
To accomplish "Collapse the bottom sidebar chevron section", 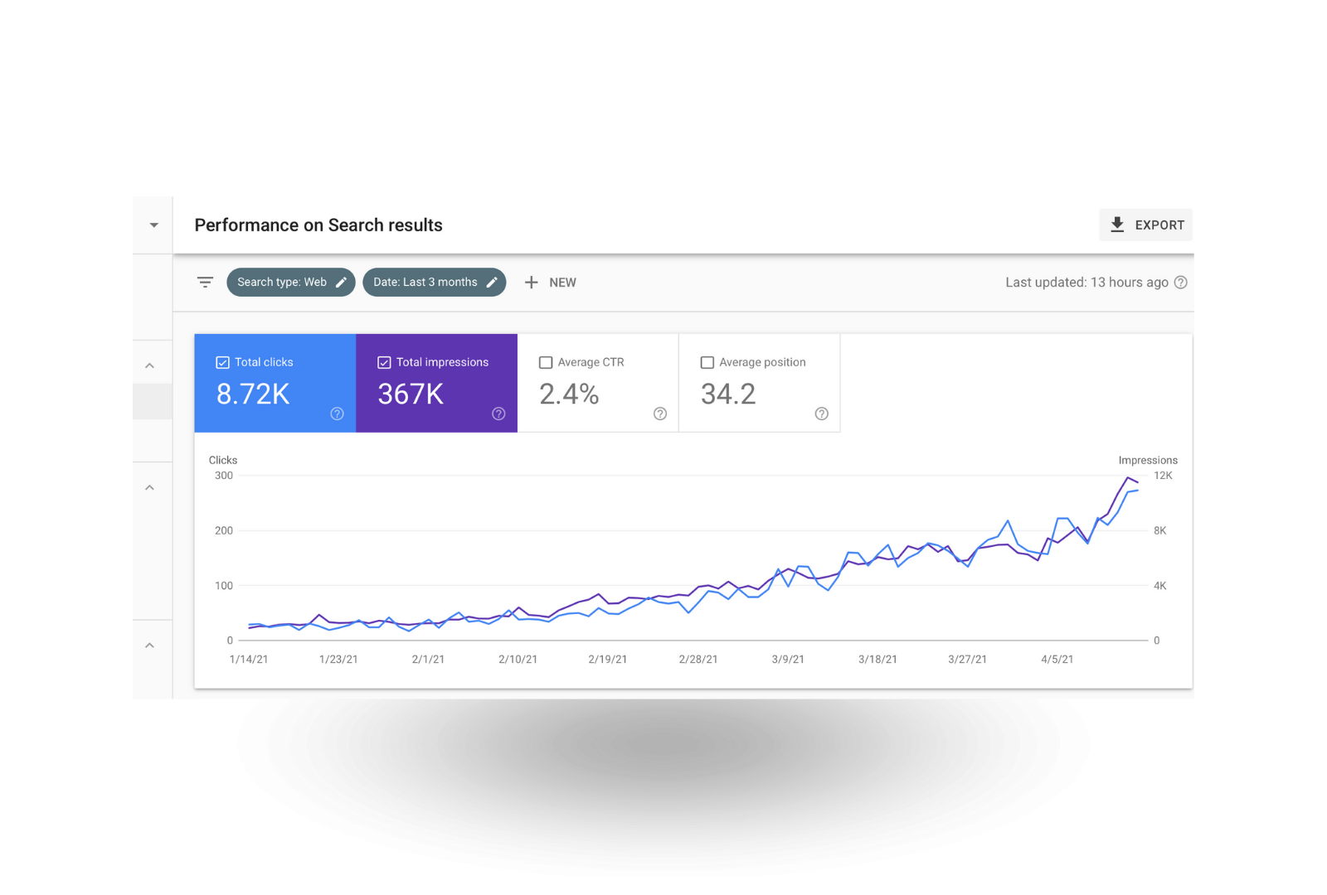I will [149, 646].
